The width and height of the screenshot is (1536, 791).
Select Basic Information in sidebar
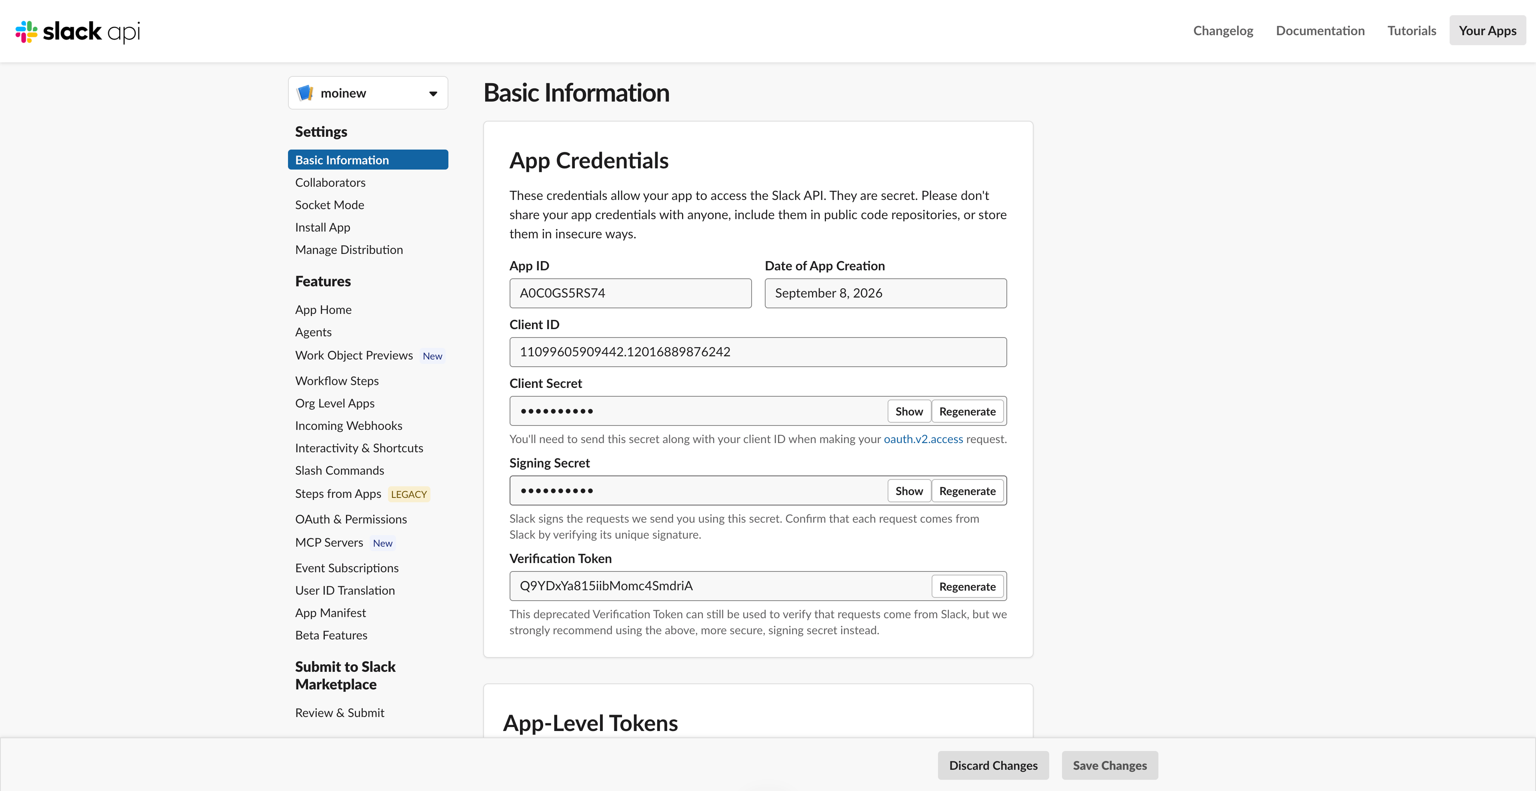tap(368, 160)
